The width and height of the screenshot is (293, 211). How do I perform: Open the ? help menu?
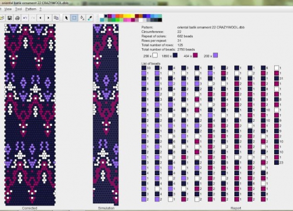click(x=40, y=9)
